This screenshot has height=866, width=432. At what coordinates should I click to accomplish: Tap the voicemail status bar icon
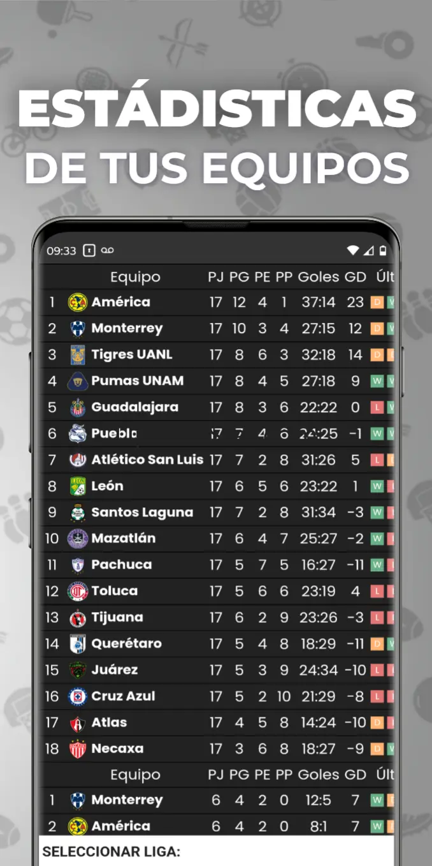107,251
